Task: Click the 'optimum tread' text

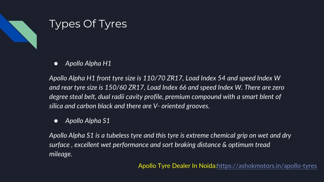Action: pos(249,145)
